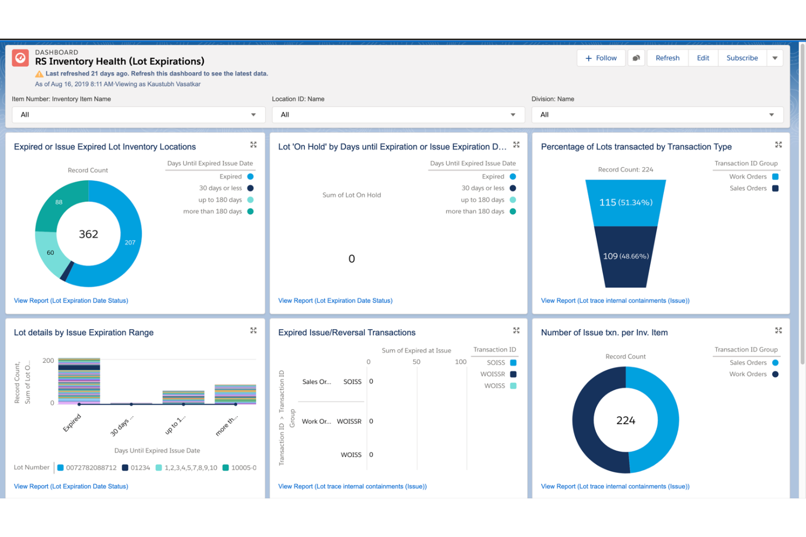Expand Lot details by Issue Expiration Range
Image resolution: width=806 pixels, height=537 pixels.
[x=253, y=330]
